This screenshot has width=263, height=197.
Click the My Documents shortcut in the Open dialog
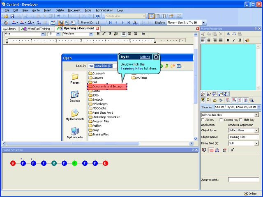click(75, 115)
